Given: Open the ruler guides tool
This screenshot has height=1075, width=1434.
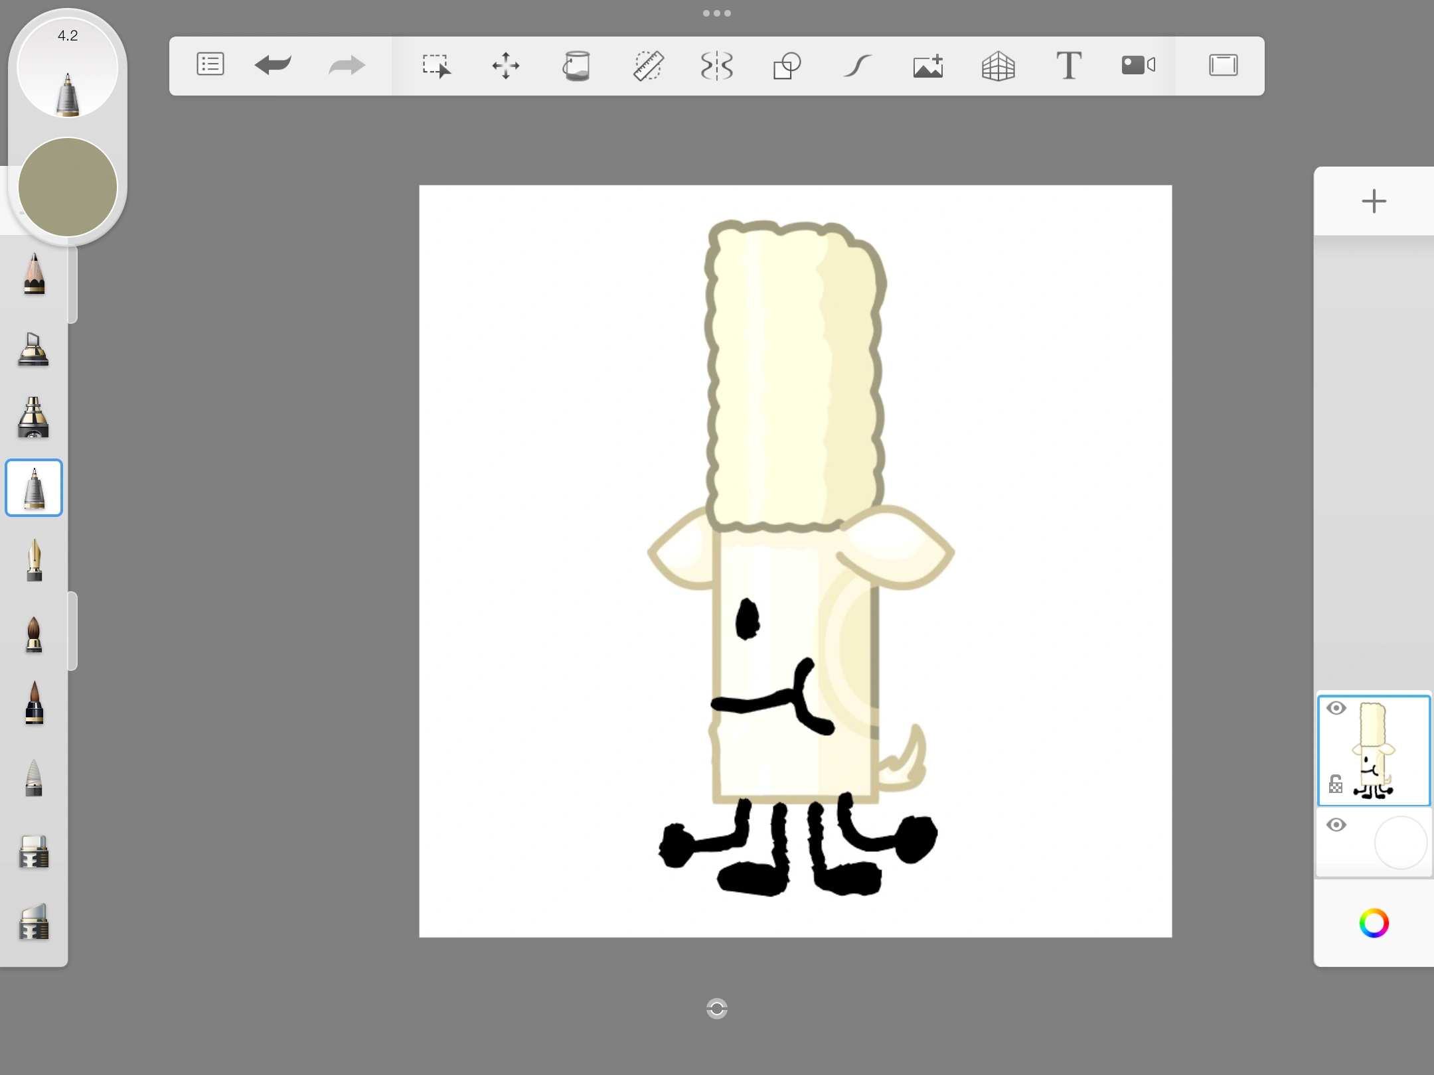Looking at the screenshot, I should click(x=647, y=66).
